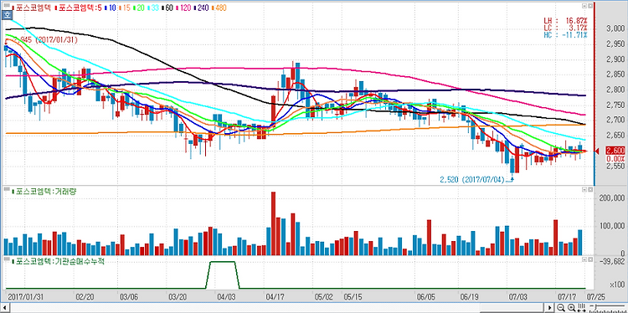The height and width of the screenshot is (313, 628).
Task: Click the 200,000 volume axis label
Action: click(613, 198)
